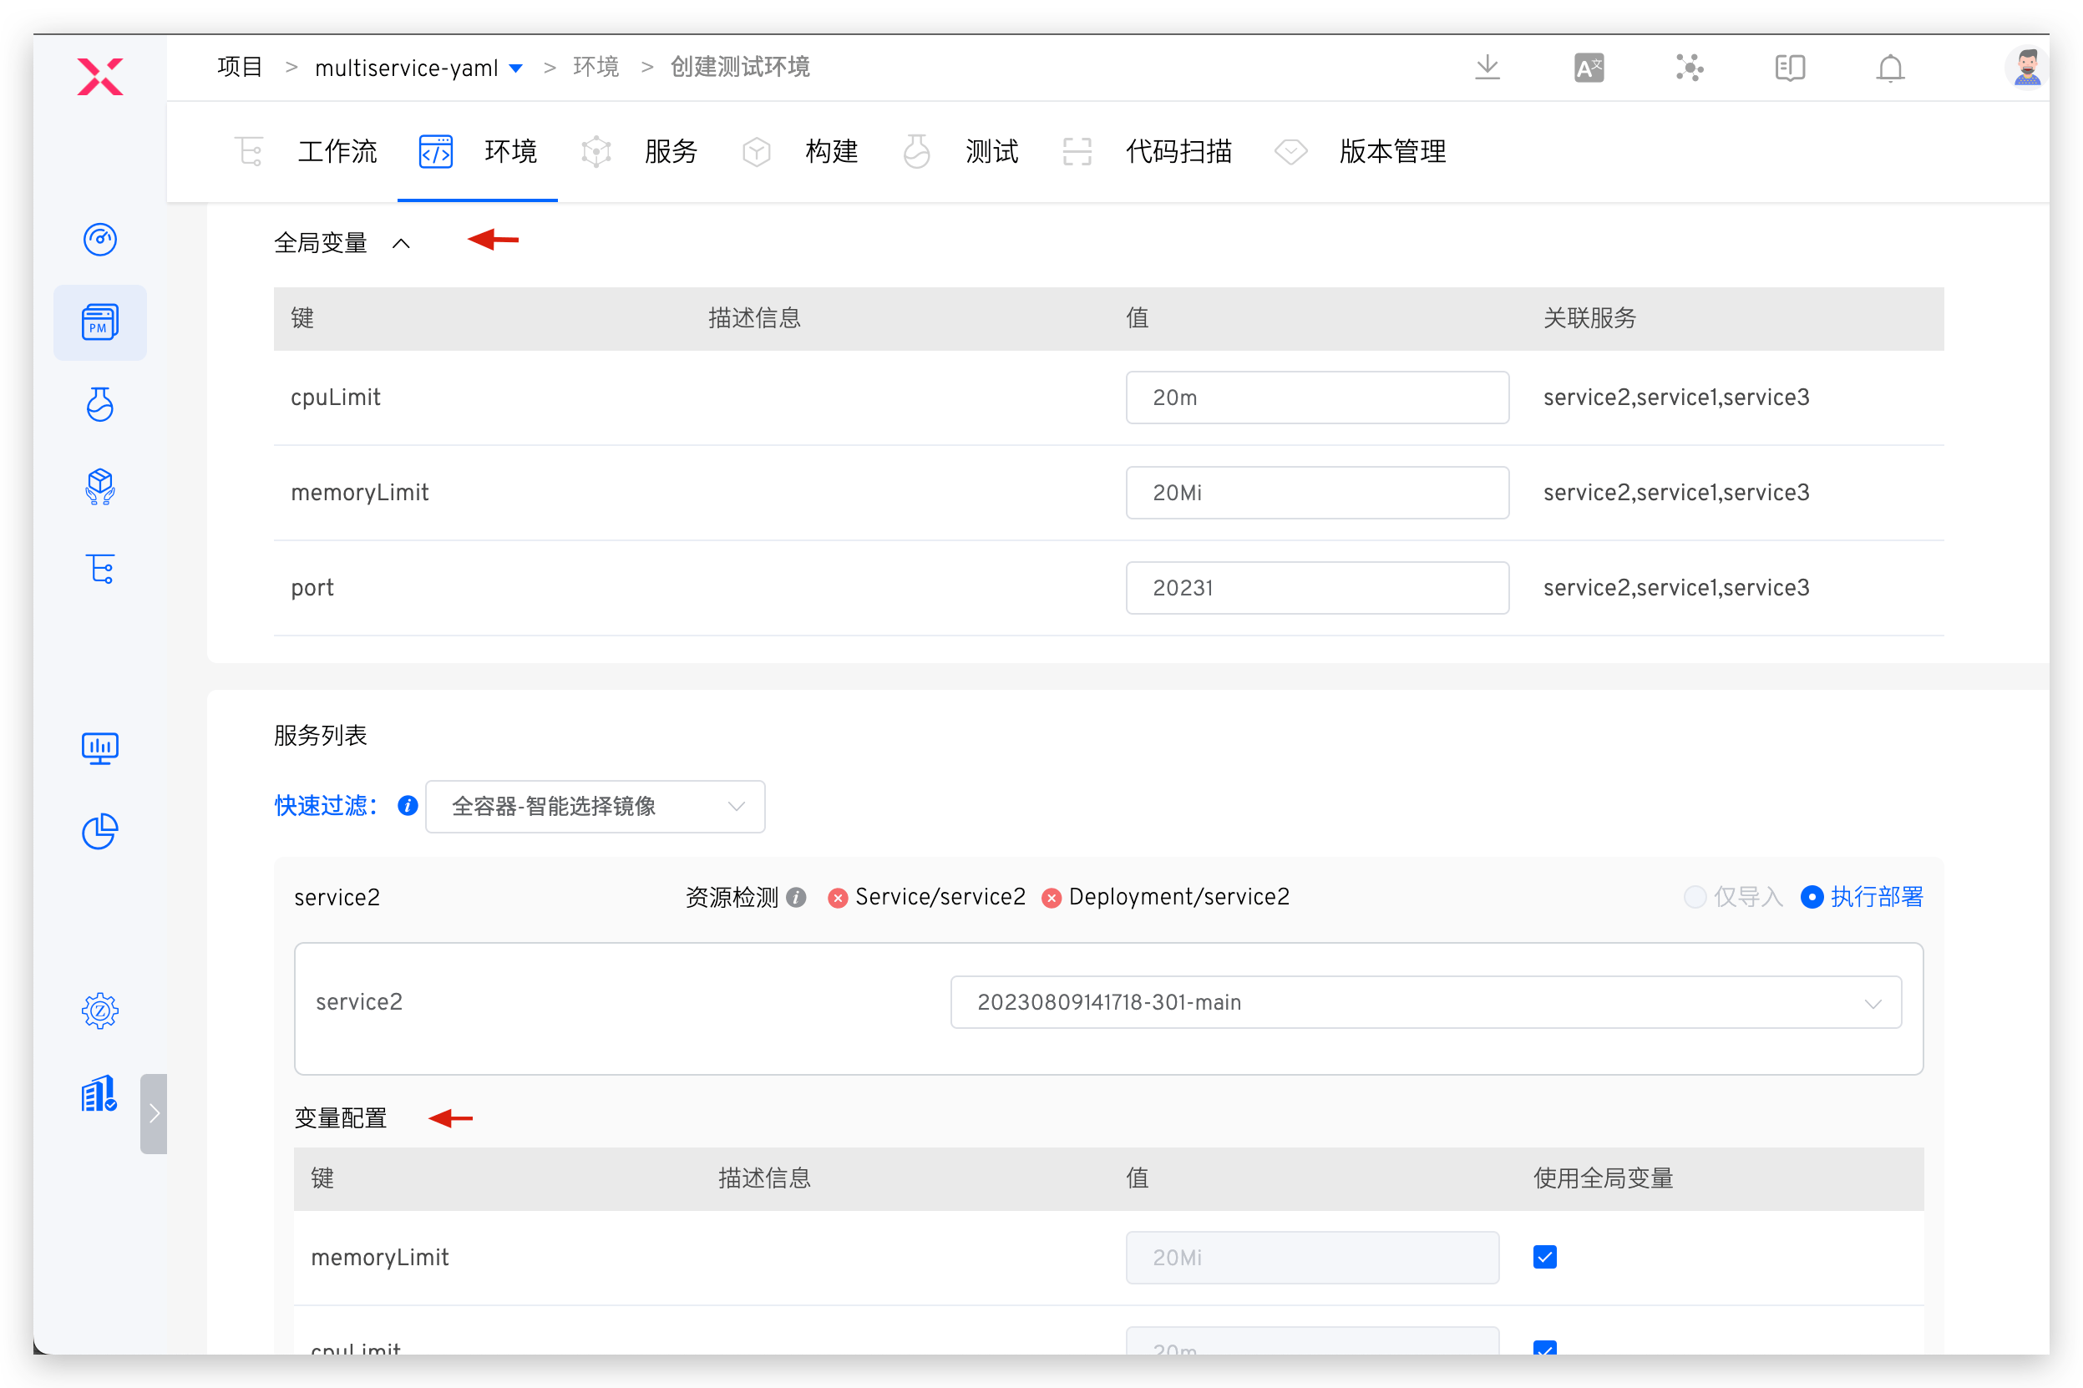Select the 仅导入 radio option for service2

(1695, 897)
